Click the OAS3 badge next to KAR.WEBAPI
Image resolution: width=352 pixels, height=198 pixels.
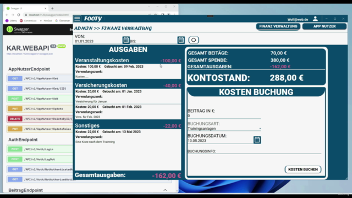(62, 46)
